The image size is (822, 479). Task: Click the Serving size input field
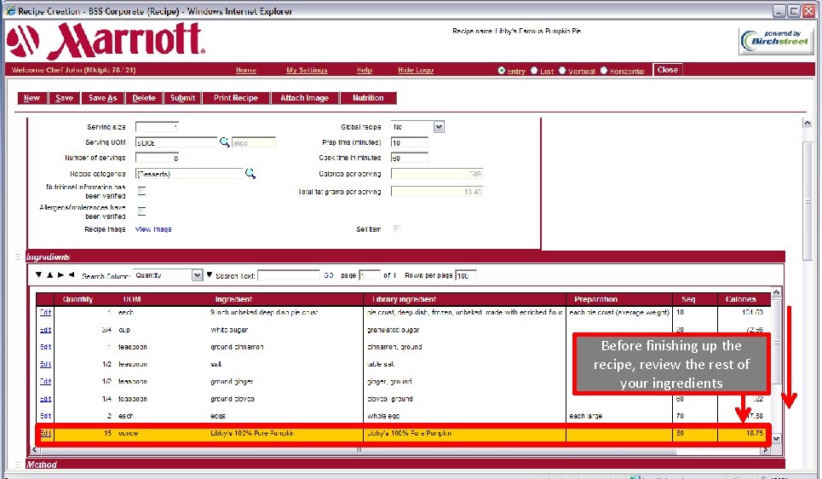[158, 127]
